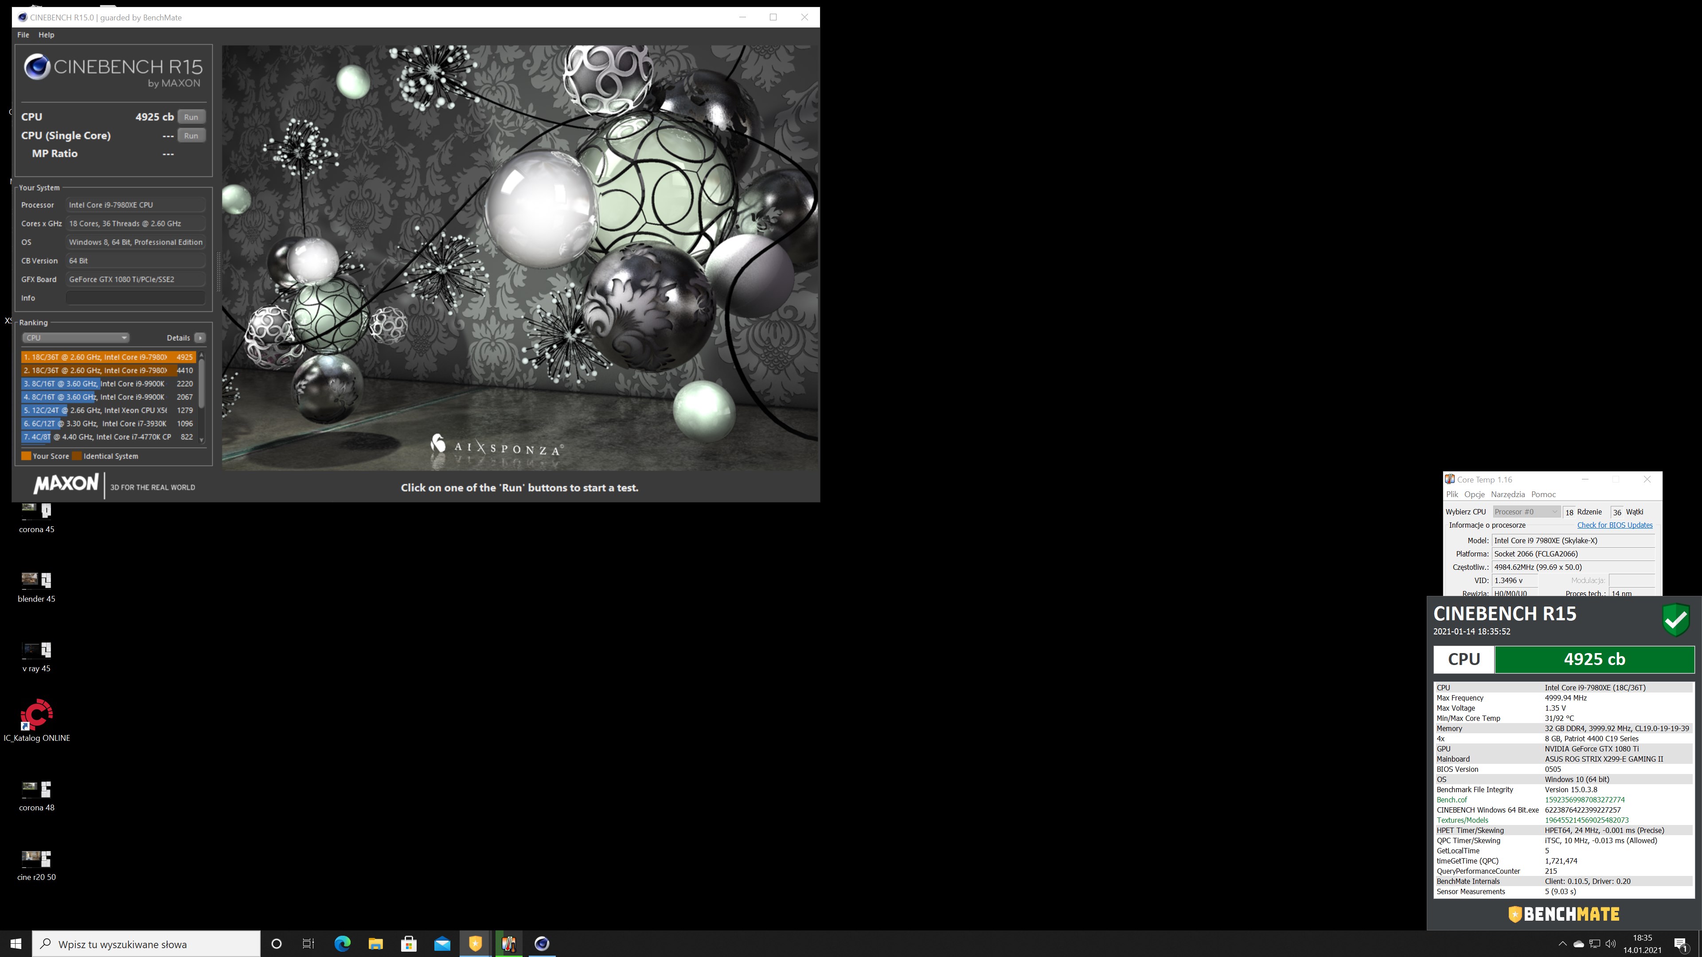Click the Core Temp title bar icon
Viewport: 1702px width, 957px height.
pos(1450,479)
